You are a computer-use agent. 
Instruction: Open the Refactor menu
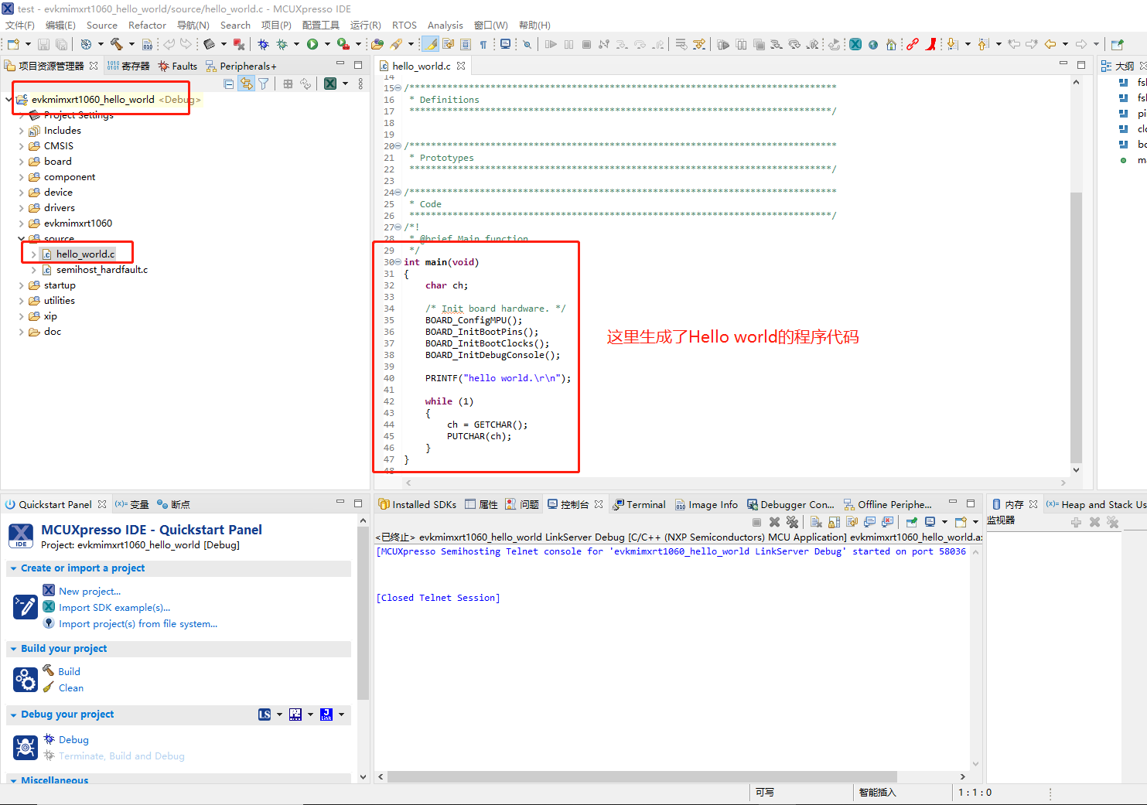(147, 26)
